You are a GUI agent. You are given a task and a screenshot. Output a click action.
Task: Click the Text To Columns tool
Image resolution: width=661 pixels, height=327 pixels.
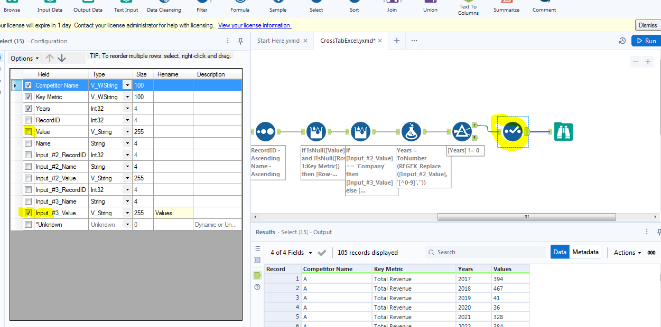468,6
